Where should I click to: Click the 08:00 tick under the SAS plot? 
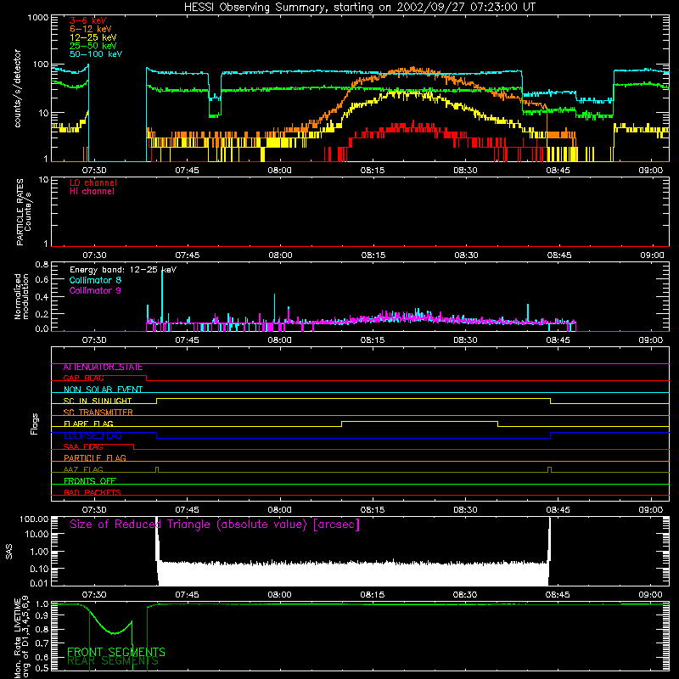point(279,595)
